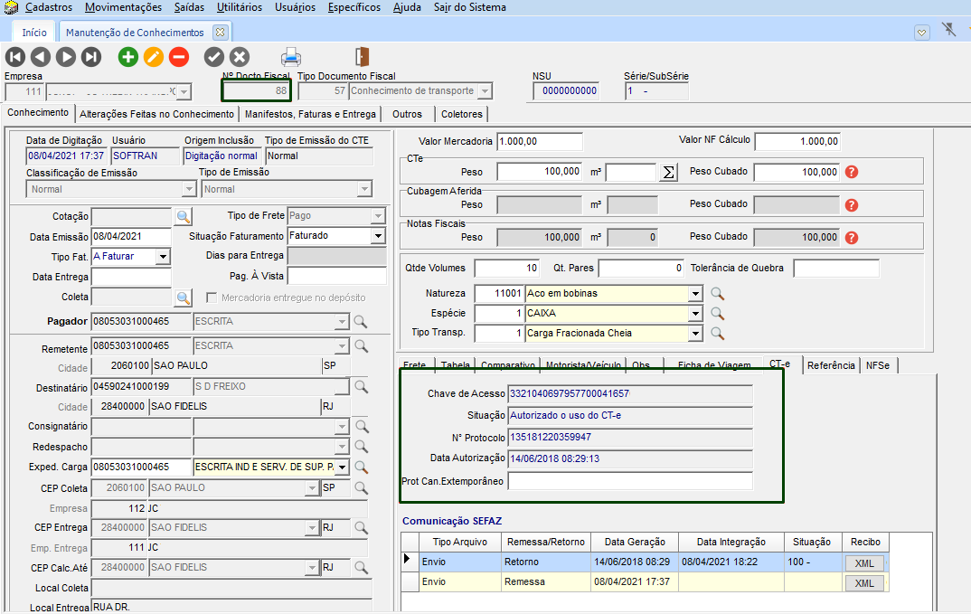Switch to Manifestos, Faturas e Entrega tab
This screenshot has width=971, height=614.
[310, 114]
